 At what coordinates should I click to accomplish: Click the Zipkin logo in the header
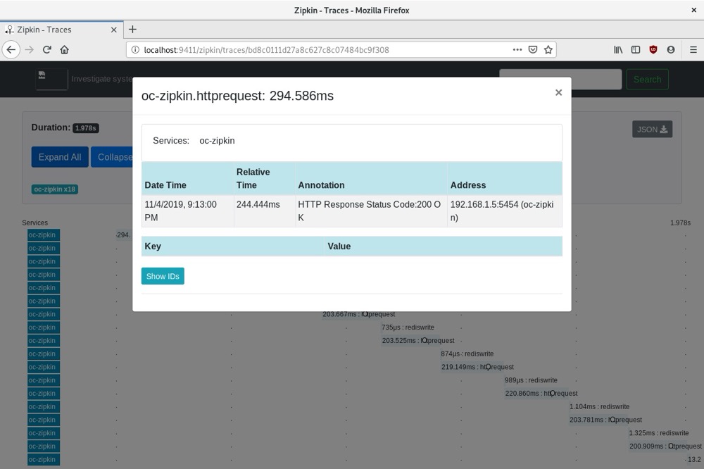pyautogui.click(x=51, y=79)
